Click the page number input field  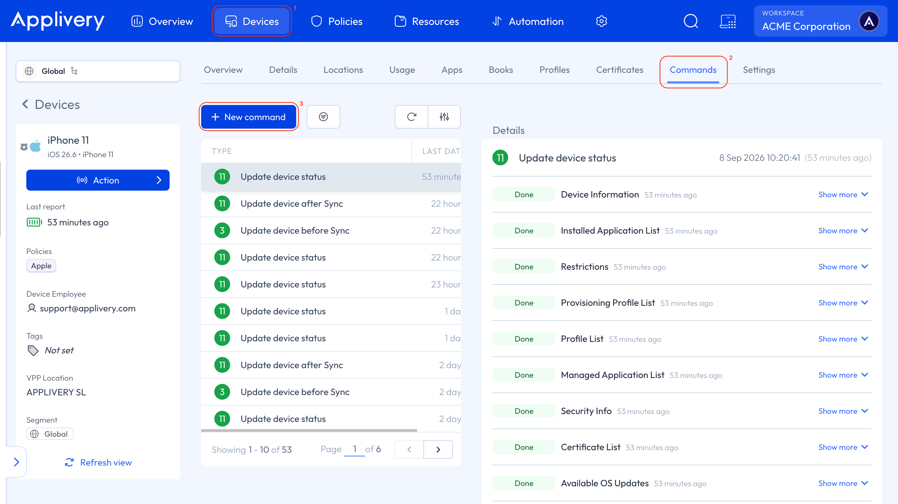[x=354, y=449]
